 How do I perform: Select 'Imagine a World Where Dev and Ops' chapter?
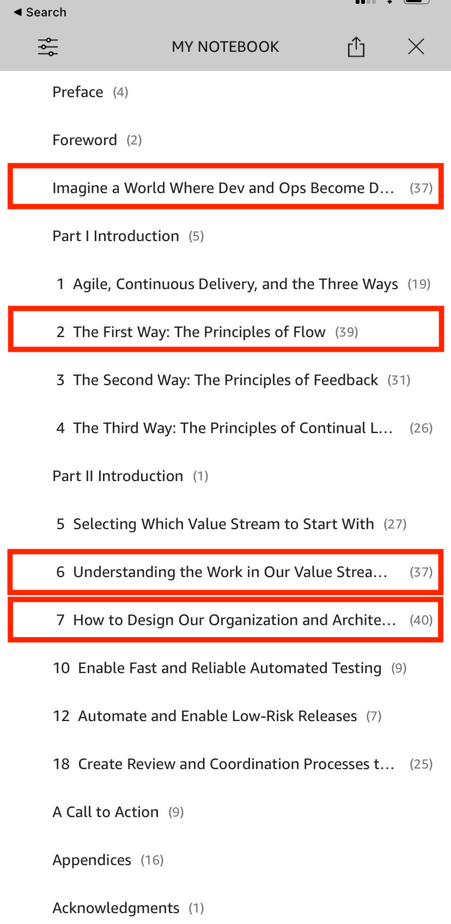click(x=223, y=188)
